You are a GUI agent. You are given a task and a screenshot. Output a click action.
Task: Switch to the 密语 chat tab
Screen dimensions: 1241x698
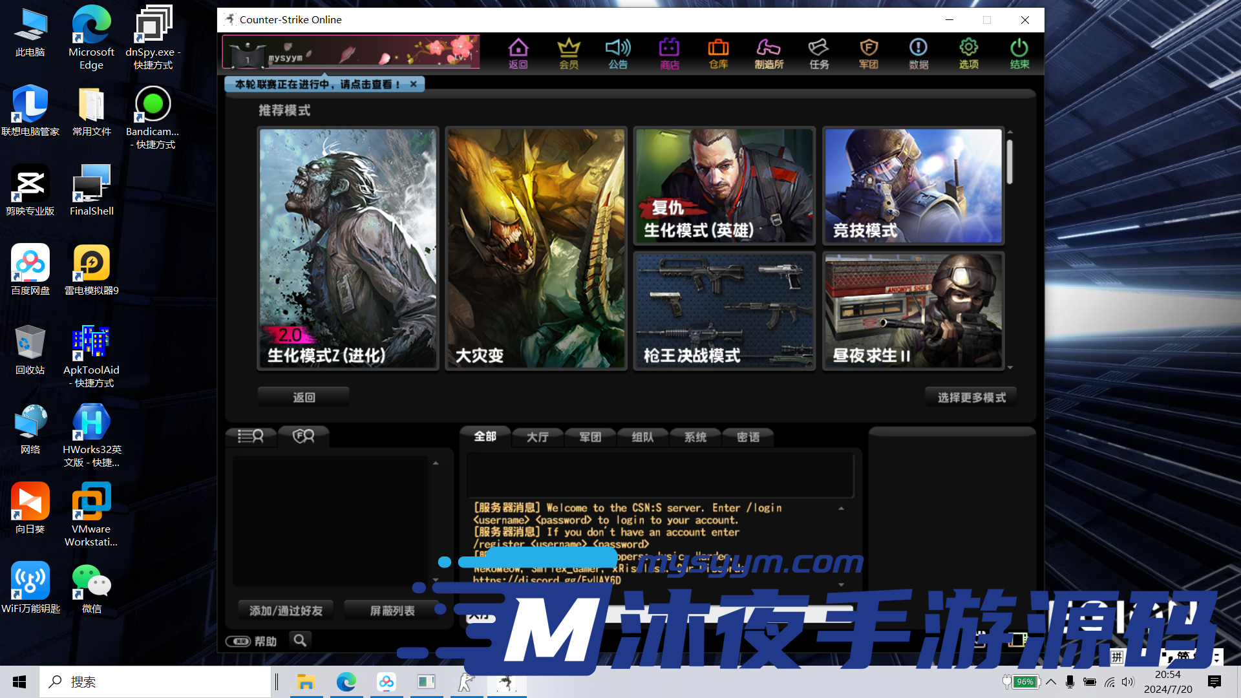(748, 437)
